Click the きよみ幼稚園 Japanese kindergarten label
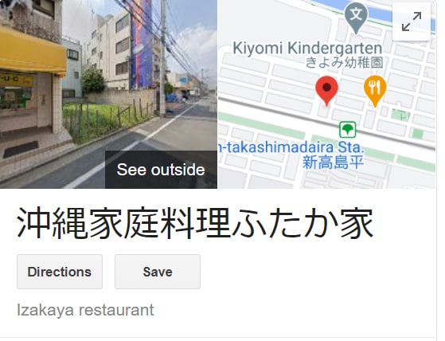 point(344,63)
